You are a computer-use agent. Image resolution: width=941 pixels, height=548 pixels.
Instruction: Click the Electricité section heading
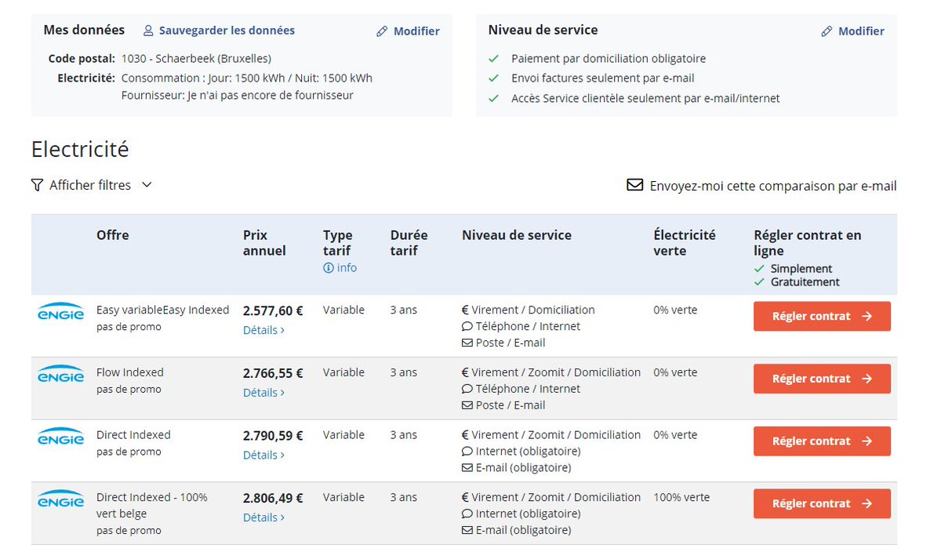(80, 149)
